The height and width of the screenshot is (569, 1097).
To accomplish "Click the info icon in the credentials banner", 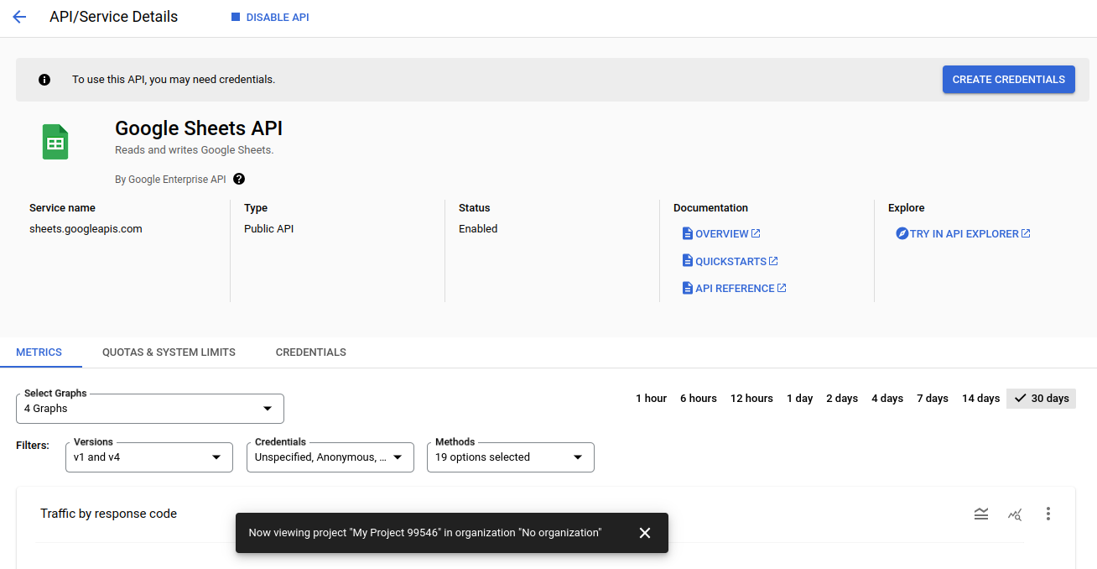I will (44, 80).
